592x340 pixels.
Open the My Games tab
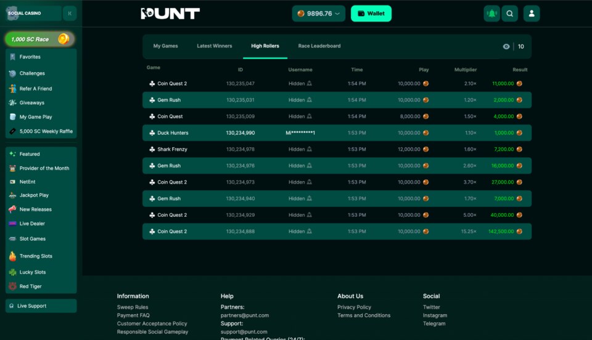[165, 46]
